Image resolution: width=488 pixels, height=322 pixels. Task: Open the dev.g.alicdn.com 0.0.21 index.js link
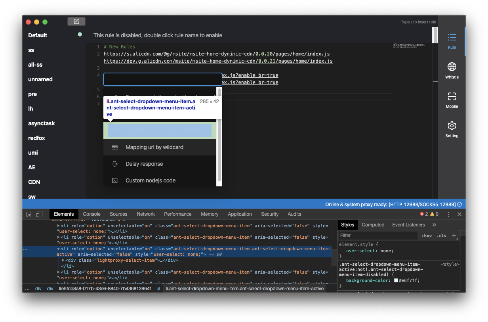pos(218,61)
